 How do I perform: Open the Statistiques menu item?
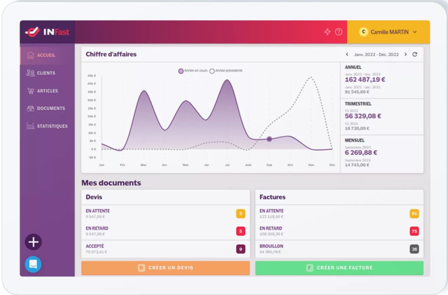coord(47,126)
